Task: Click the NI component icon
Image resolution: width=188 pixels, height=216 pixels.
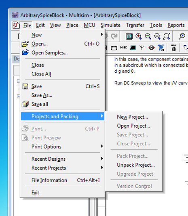Action: pyautogui.click(x=161, y=48)
